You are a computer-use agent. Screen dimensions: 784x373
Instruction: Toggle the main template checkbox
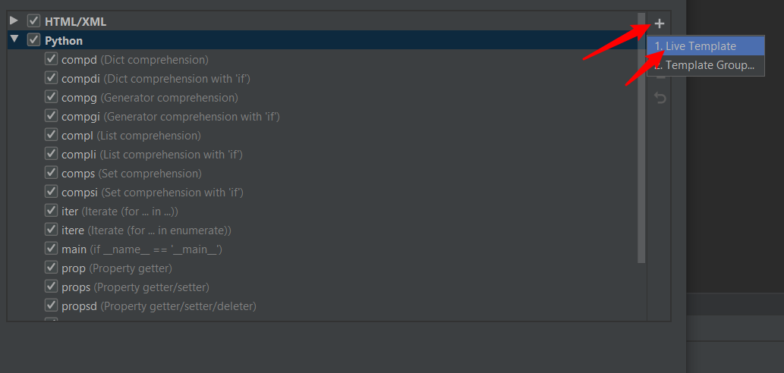coord(52,249)
